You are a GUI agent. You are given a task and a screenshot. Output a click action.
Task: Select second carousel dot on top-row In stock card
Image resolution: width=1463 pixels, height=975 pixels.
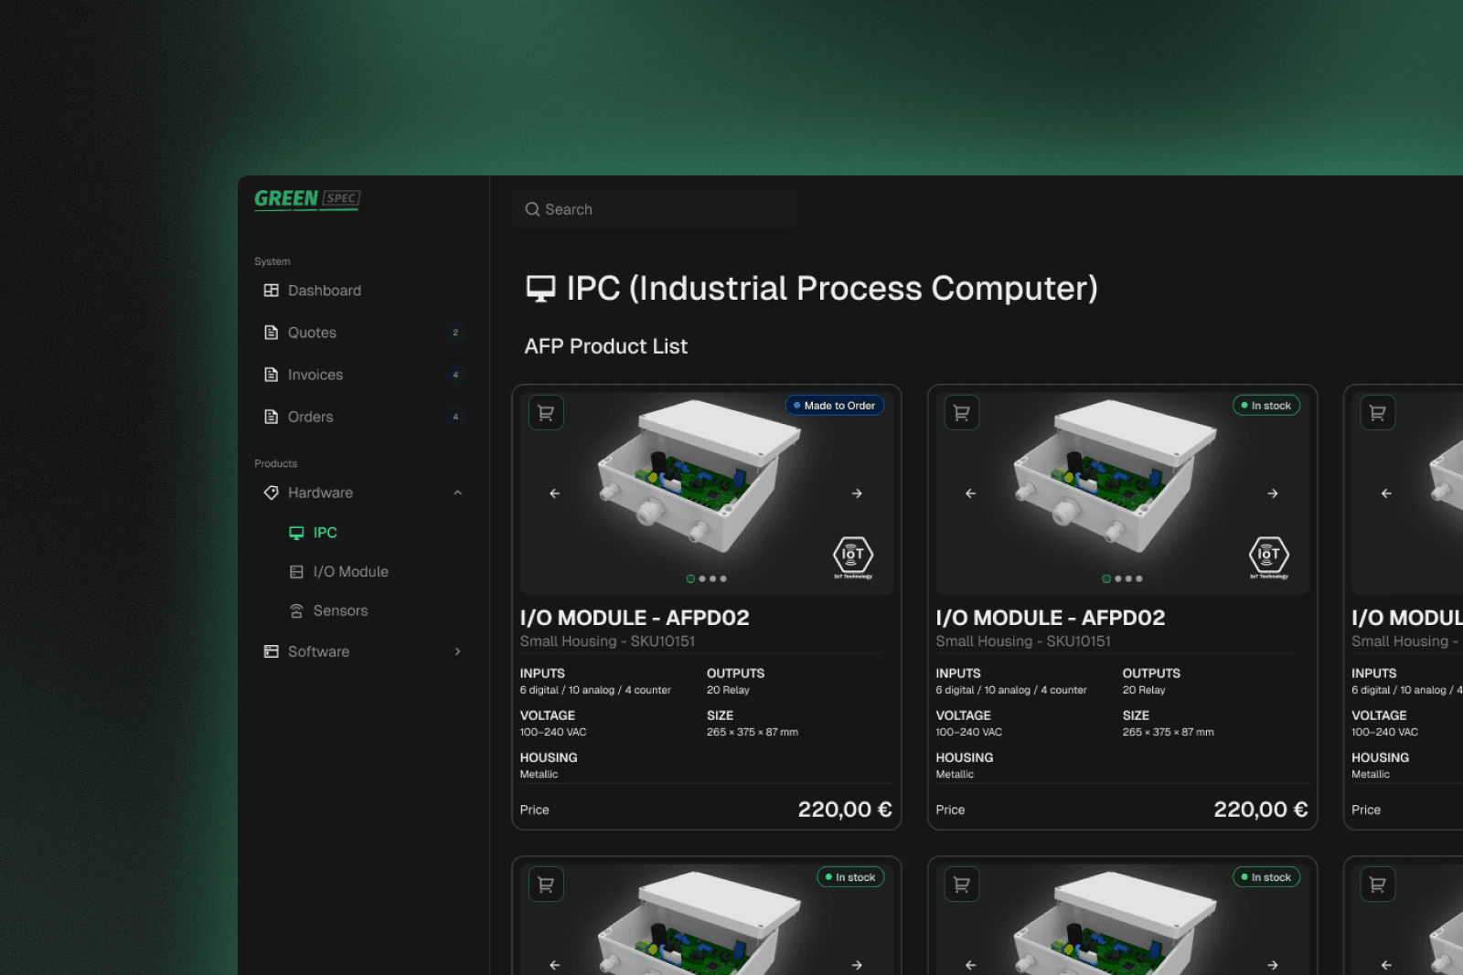click(x=1118, y=578)
